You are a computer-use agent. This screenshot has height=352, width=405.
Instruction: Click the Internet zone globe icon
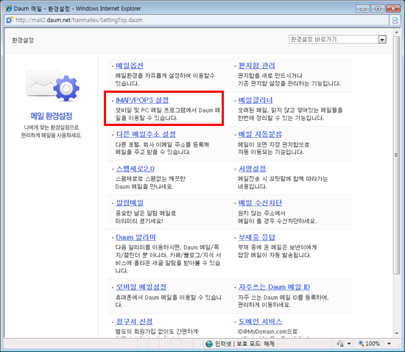click(x=209, y=344)
